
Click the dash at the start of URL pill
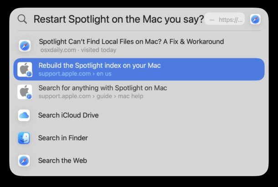coord(212,20)
